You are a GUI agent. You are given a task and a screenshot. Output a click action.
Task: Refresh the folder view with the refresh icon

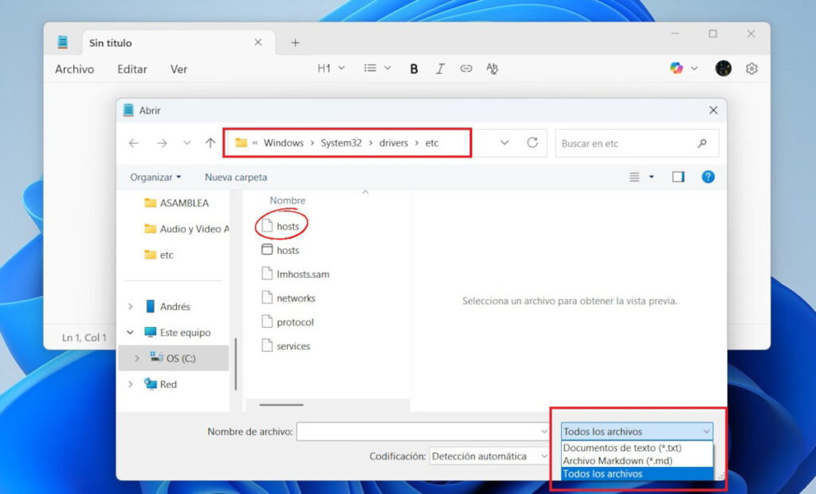(x=532, y=142)
